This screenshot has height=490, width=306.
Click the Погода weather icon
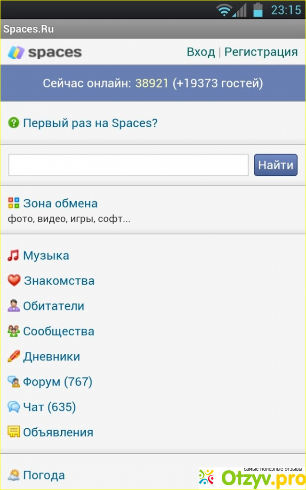coord(14,475)
